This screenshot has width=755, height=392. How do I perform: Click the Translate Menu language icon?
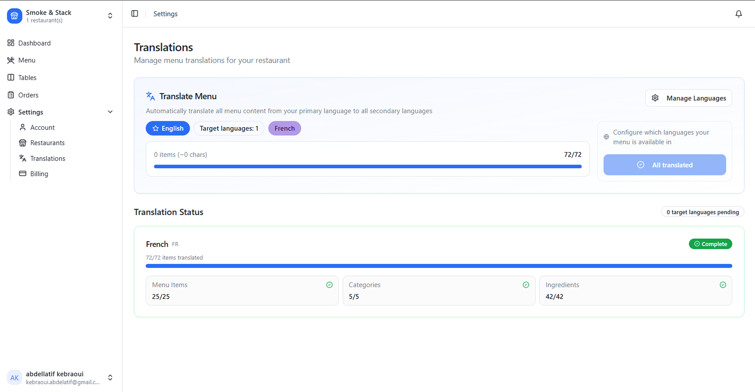[x=150, y=96]
